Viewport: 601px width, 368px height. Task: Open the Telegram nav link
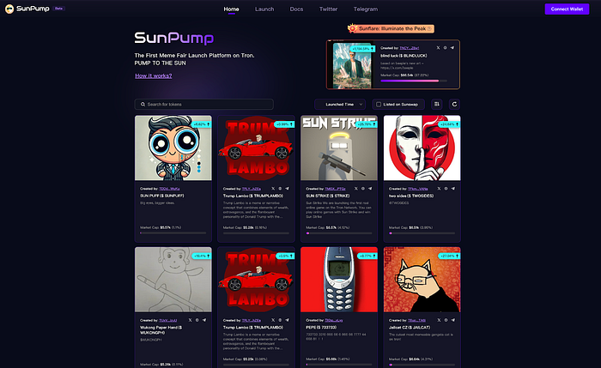tap(365, 9)
